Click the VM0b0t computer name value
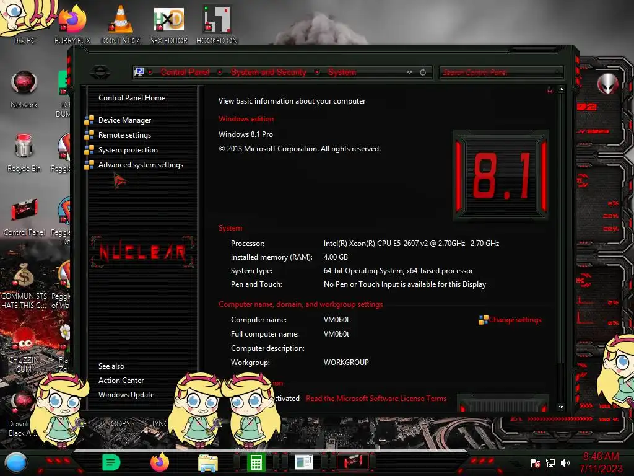Screen dimensions: 634x476 tap(336, 320)
